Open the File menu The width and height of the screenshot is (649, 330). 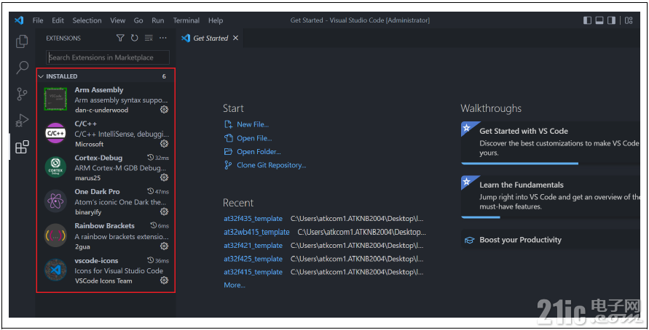pyautogui.click(x=38, y=20)
